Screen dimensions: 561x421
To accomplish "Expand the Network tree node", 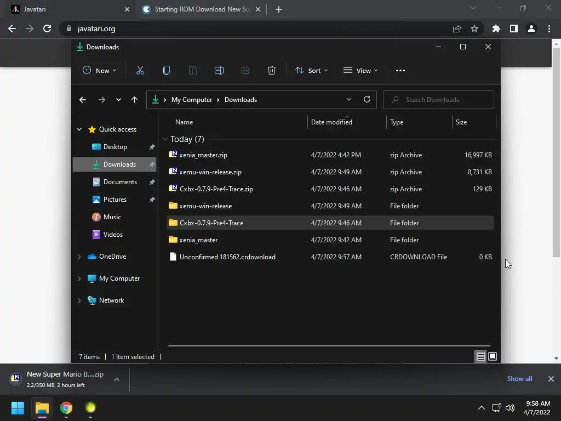I will pos(79,300).
